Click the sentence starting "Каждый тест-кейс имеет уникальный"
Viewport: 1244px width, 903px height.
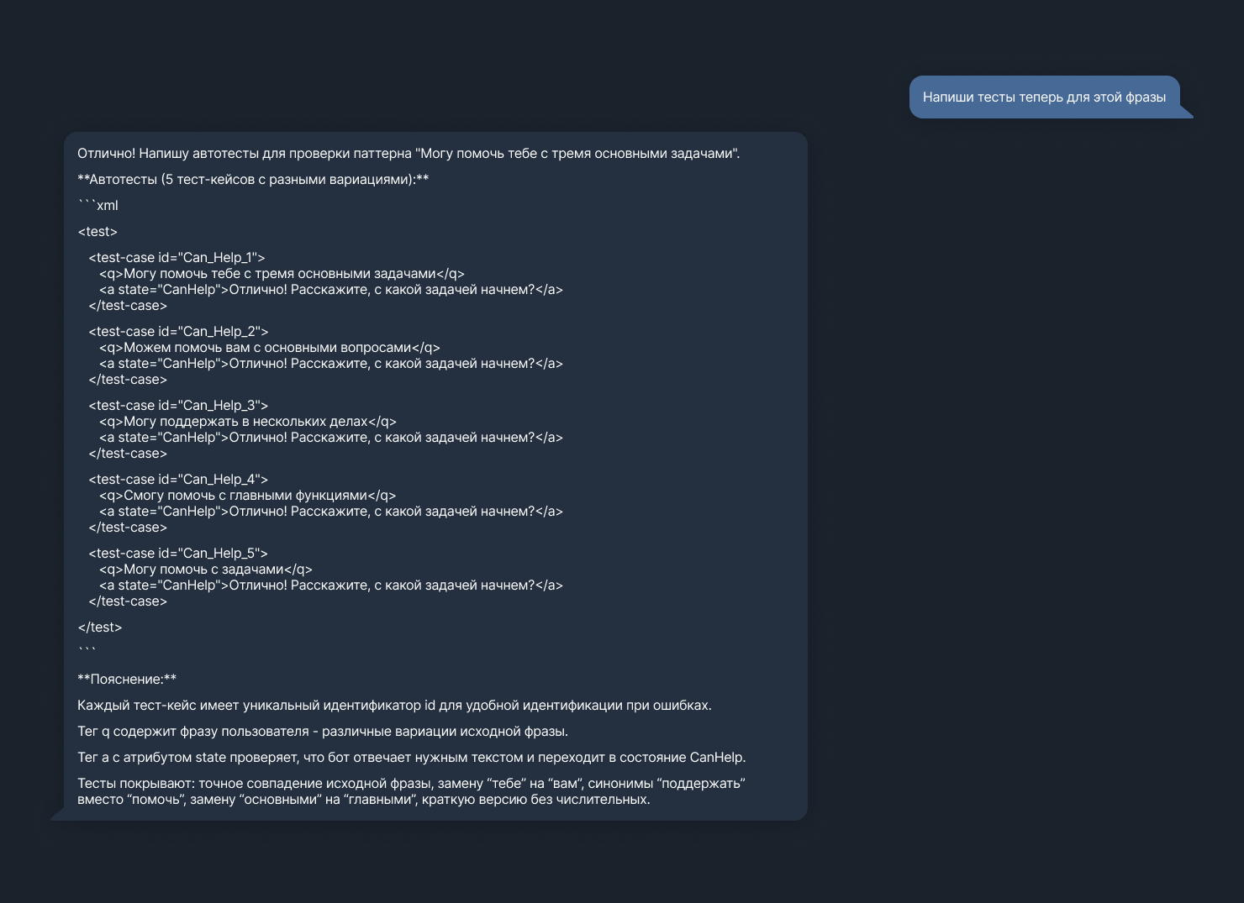click(394, 706)
